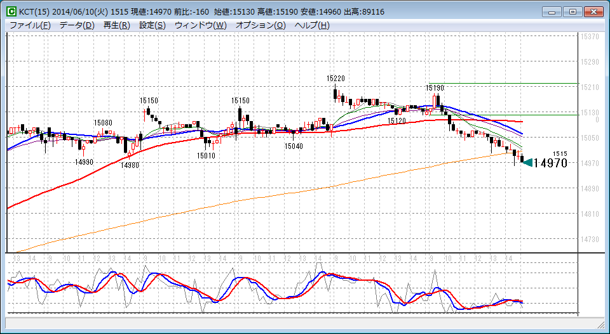Click the 15370 value on price axis
610x334 pixels.
click(590, 37)
